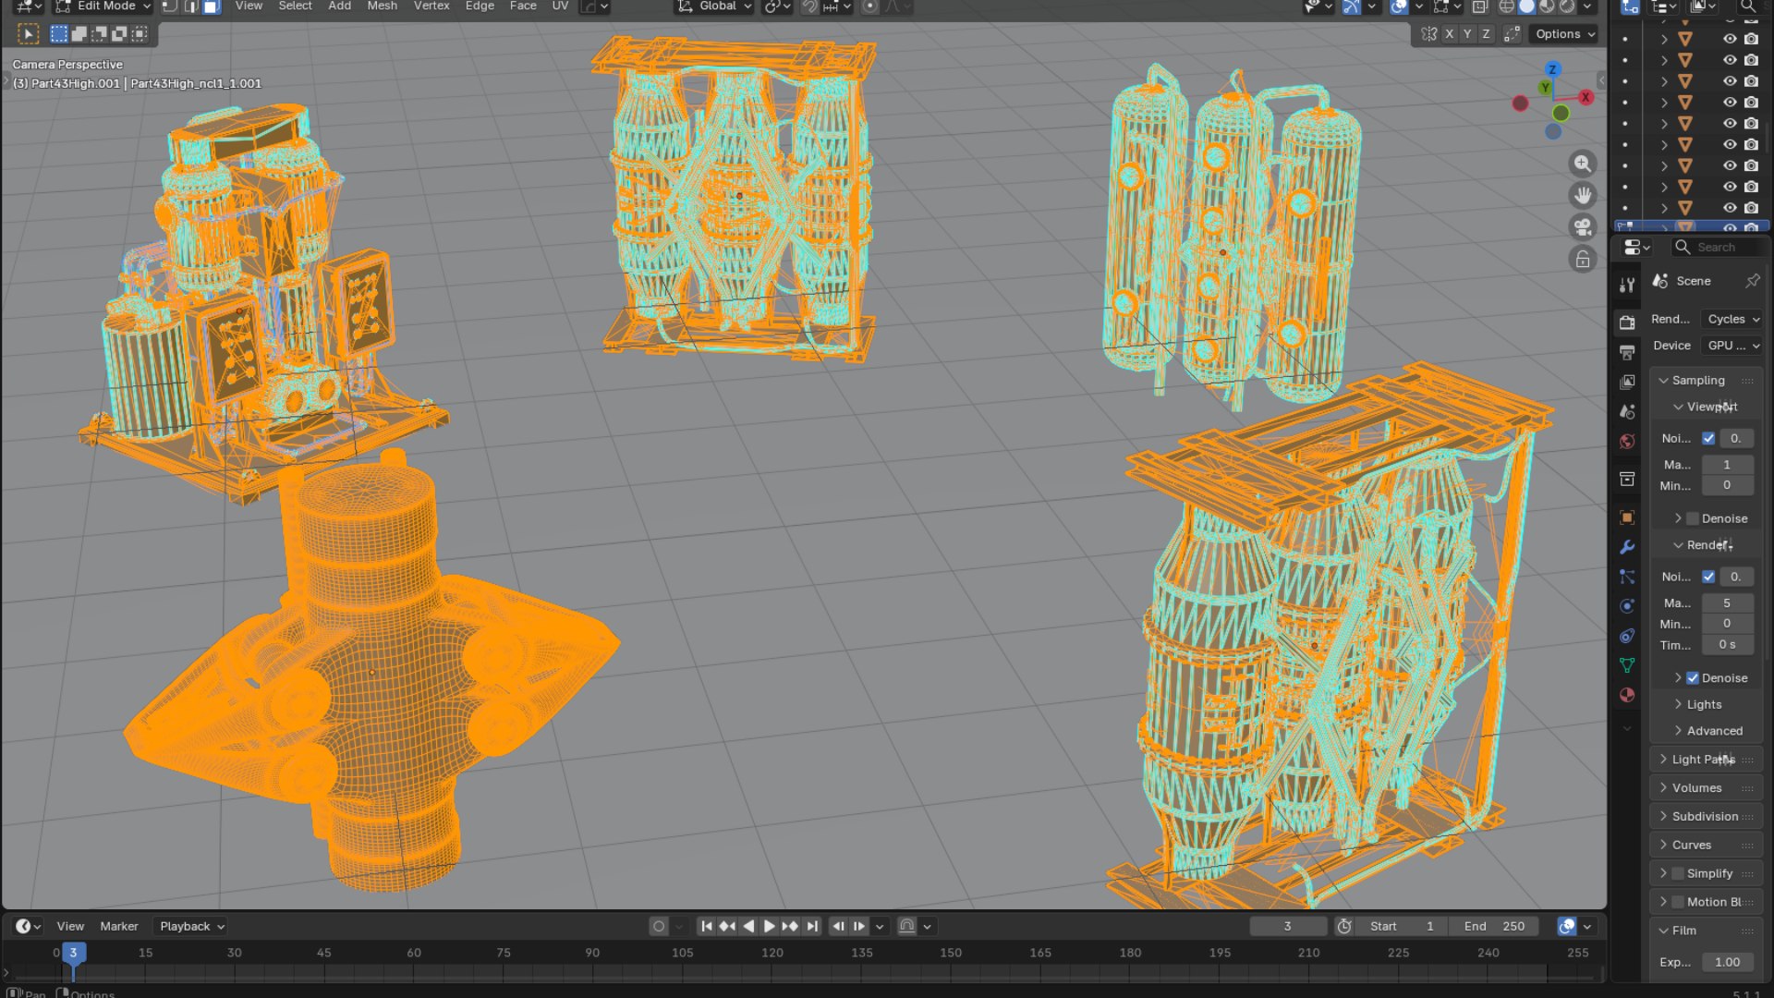Enable viewport Denoise checkbox
1774x998 pixels.
[1693, 519]
